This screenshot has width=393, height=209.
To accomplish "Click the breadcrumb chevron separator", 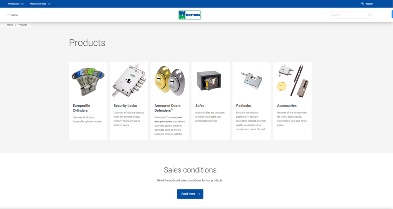I will tap(16, 25).
